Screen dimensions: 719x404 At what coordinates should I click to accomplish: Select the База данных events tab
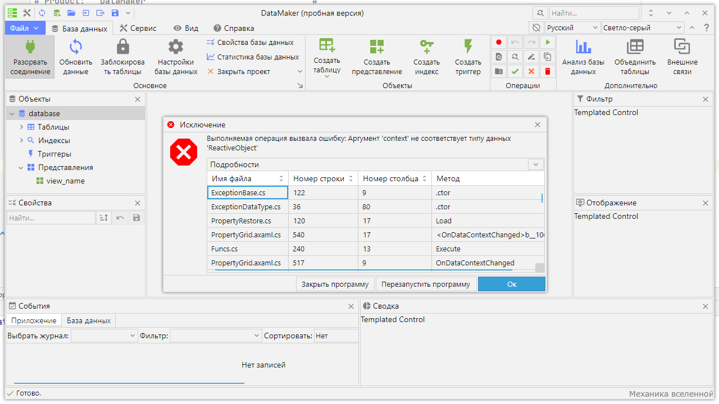[89, 320]
